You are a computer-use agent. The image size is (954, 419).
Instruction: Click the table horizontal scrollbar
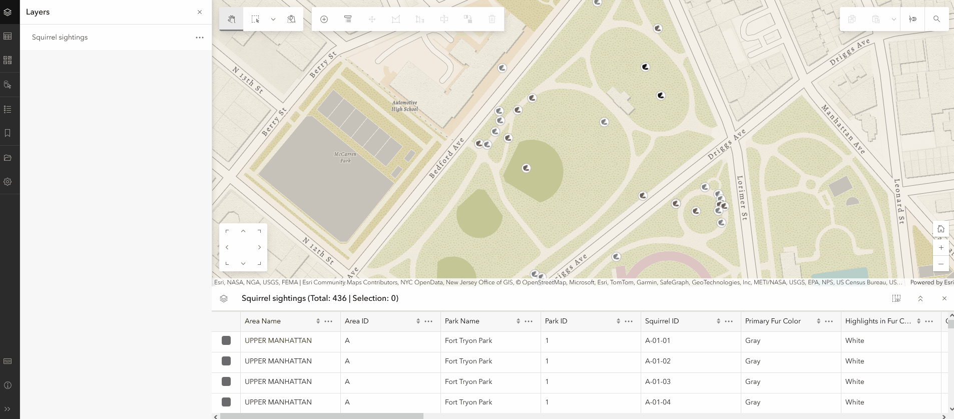pos(322,416)
